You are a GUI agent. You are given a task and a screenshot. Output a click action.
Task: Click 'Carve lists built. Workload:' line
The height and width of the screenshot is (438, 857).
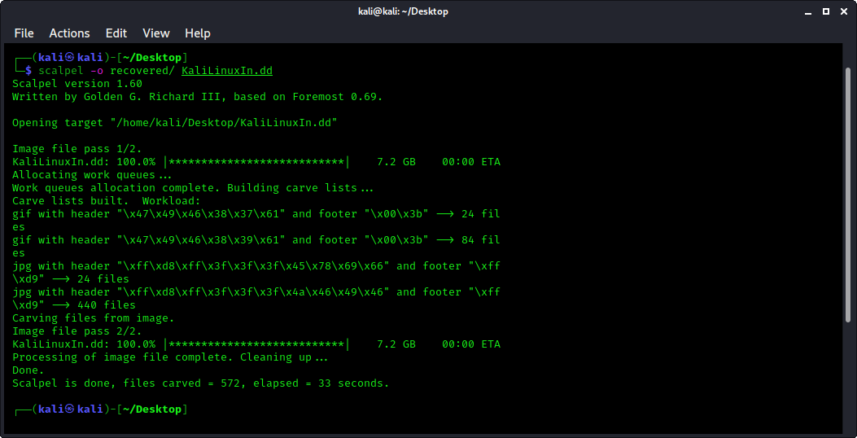tap(107, 200)
